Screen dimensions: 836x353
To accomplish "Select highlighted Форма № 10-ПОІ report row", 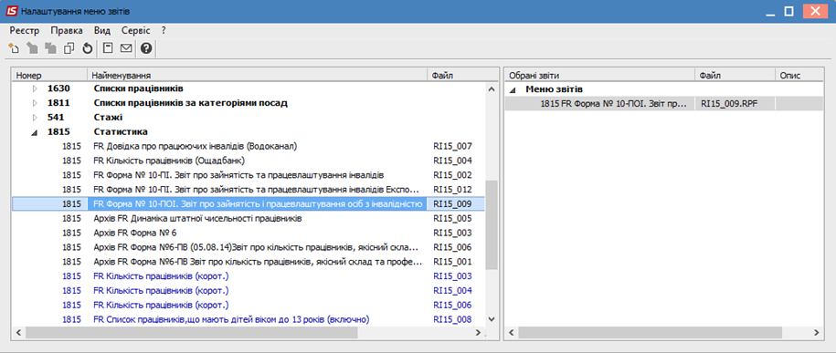I will pos(249,203).
